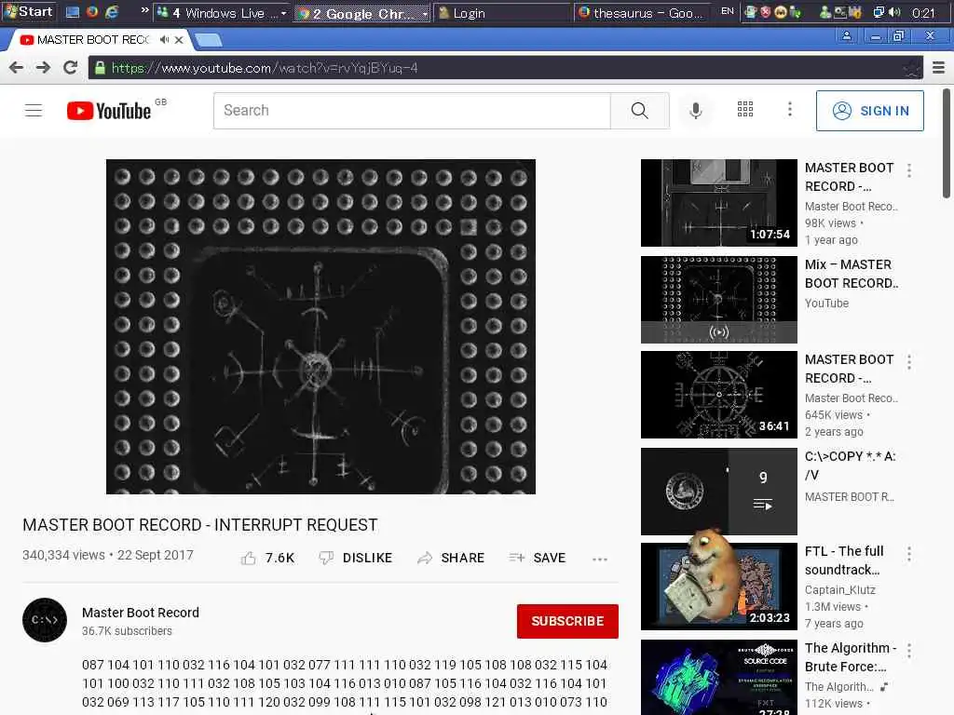Open the YouTube apps grid icon

[x=745, y=110]
